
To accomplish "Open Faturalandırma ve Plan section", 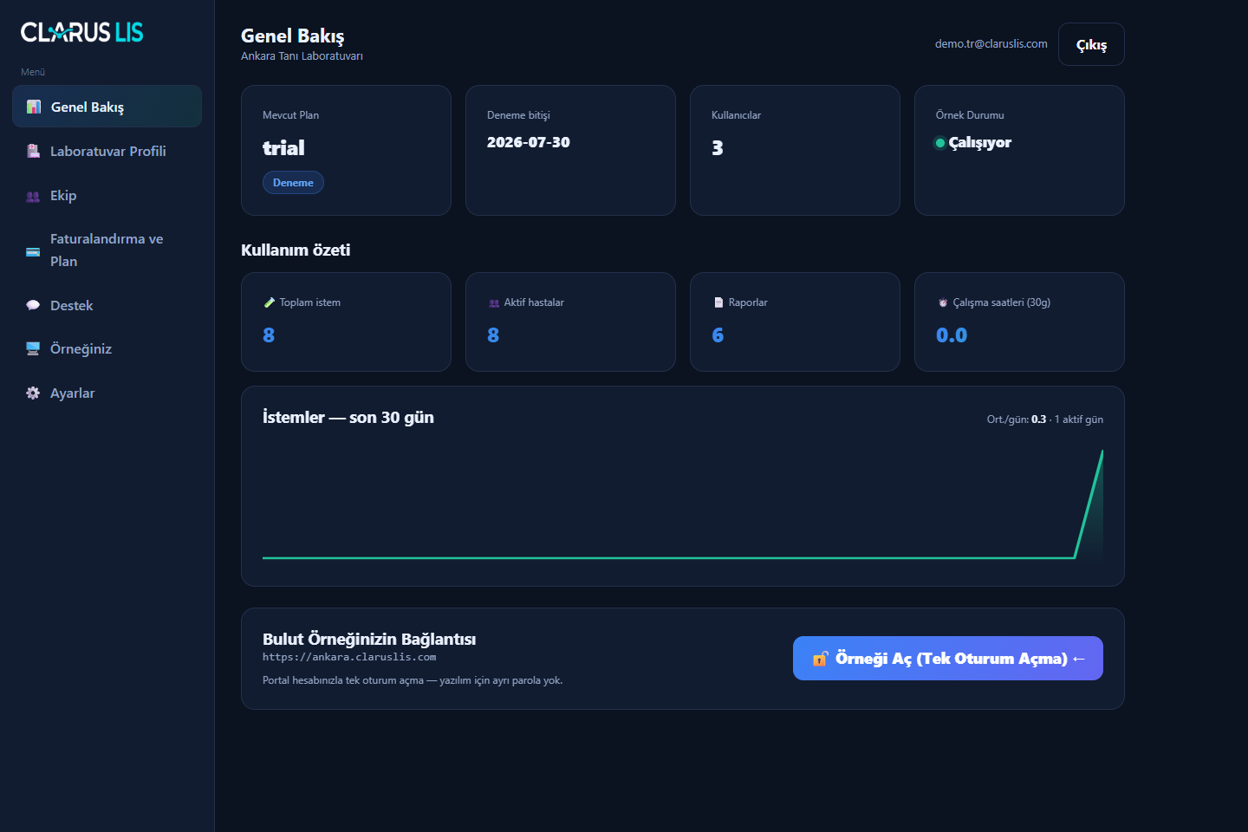I will point(107,250).
